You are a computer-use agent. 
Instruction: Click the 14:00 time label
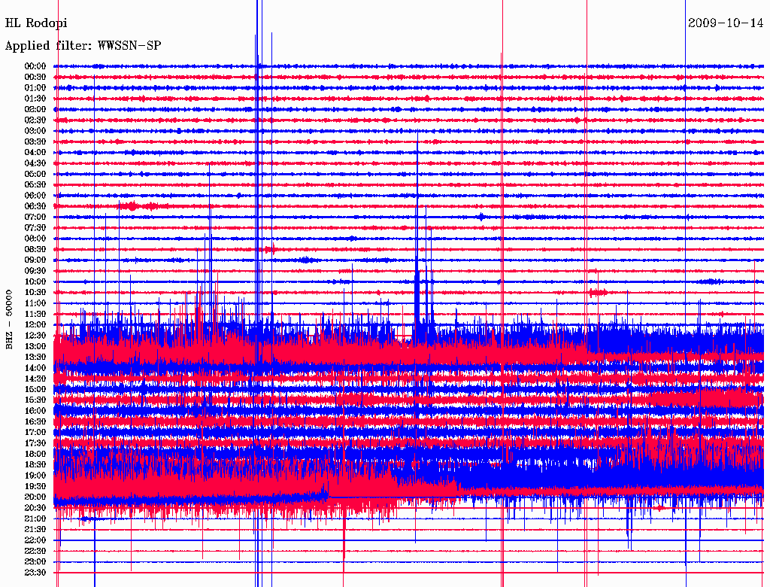35,368
